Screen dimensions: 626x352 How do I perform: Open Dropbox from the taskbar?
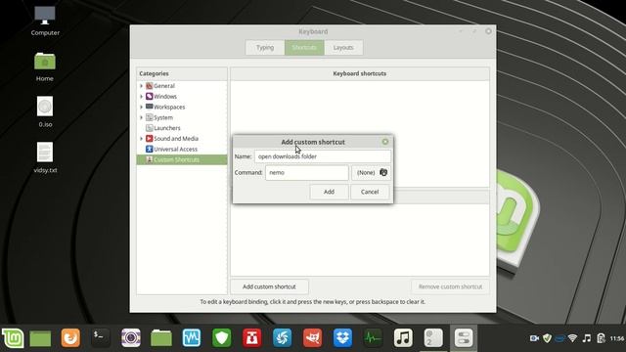[x=342, y=338]
